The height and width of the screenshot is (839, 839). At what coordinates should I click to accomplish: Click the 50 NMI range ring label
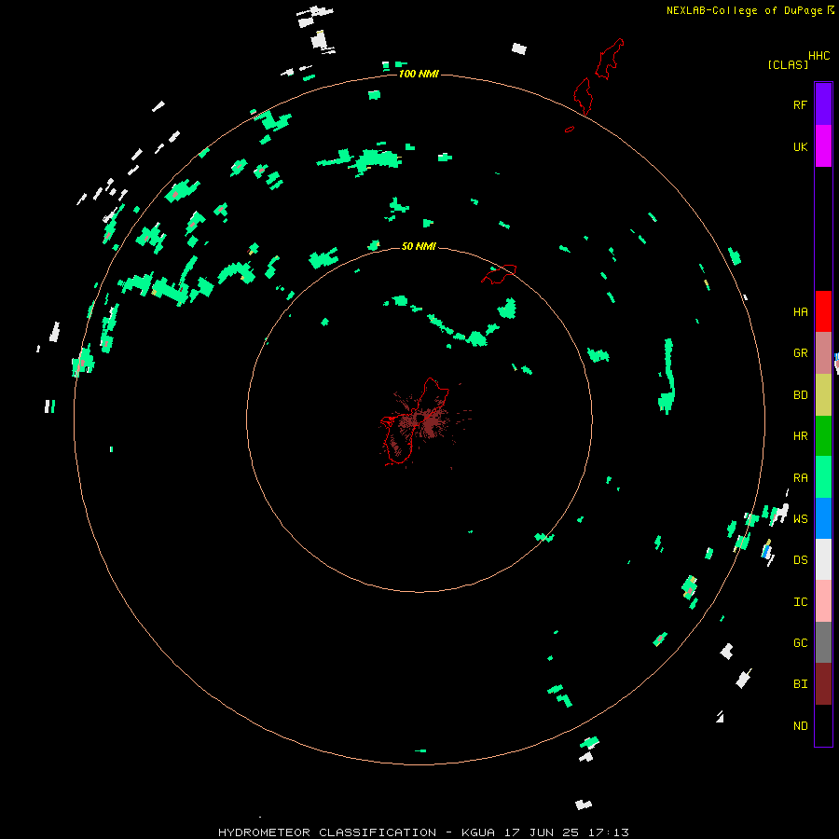point(419,246)
